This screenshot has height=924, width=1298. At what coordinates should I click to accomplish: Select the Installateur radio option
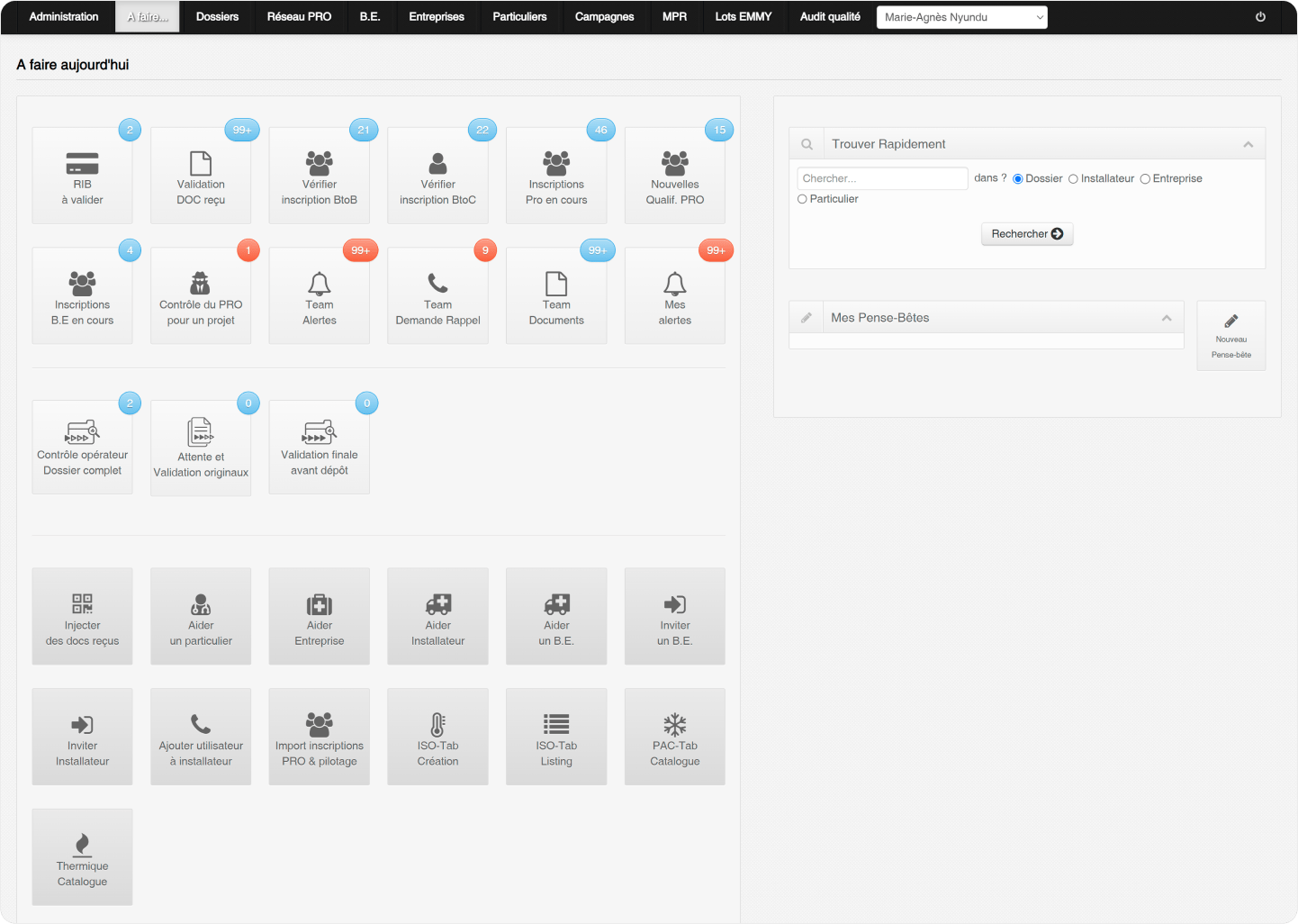pyautogui.click(x=1073, y=179)
